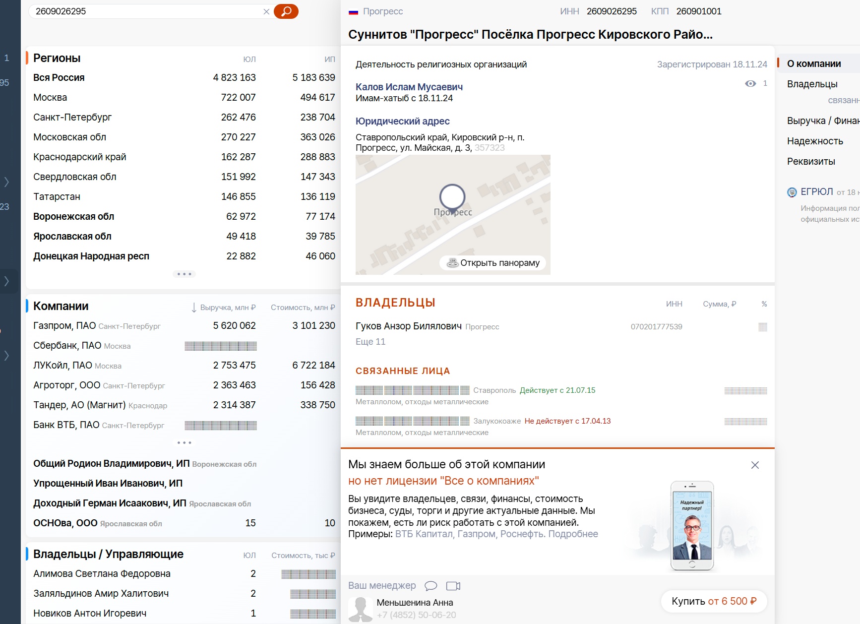Click the Регионы panel heading
Image resolution: width=860 pixels, height=624 pixels.
[x=57, y=58]
